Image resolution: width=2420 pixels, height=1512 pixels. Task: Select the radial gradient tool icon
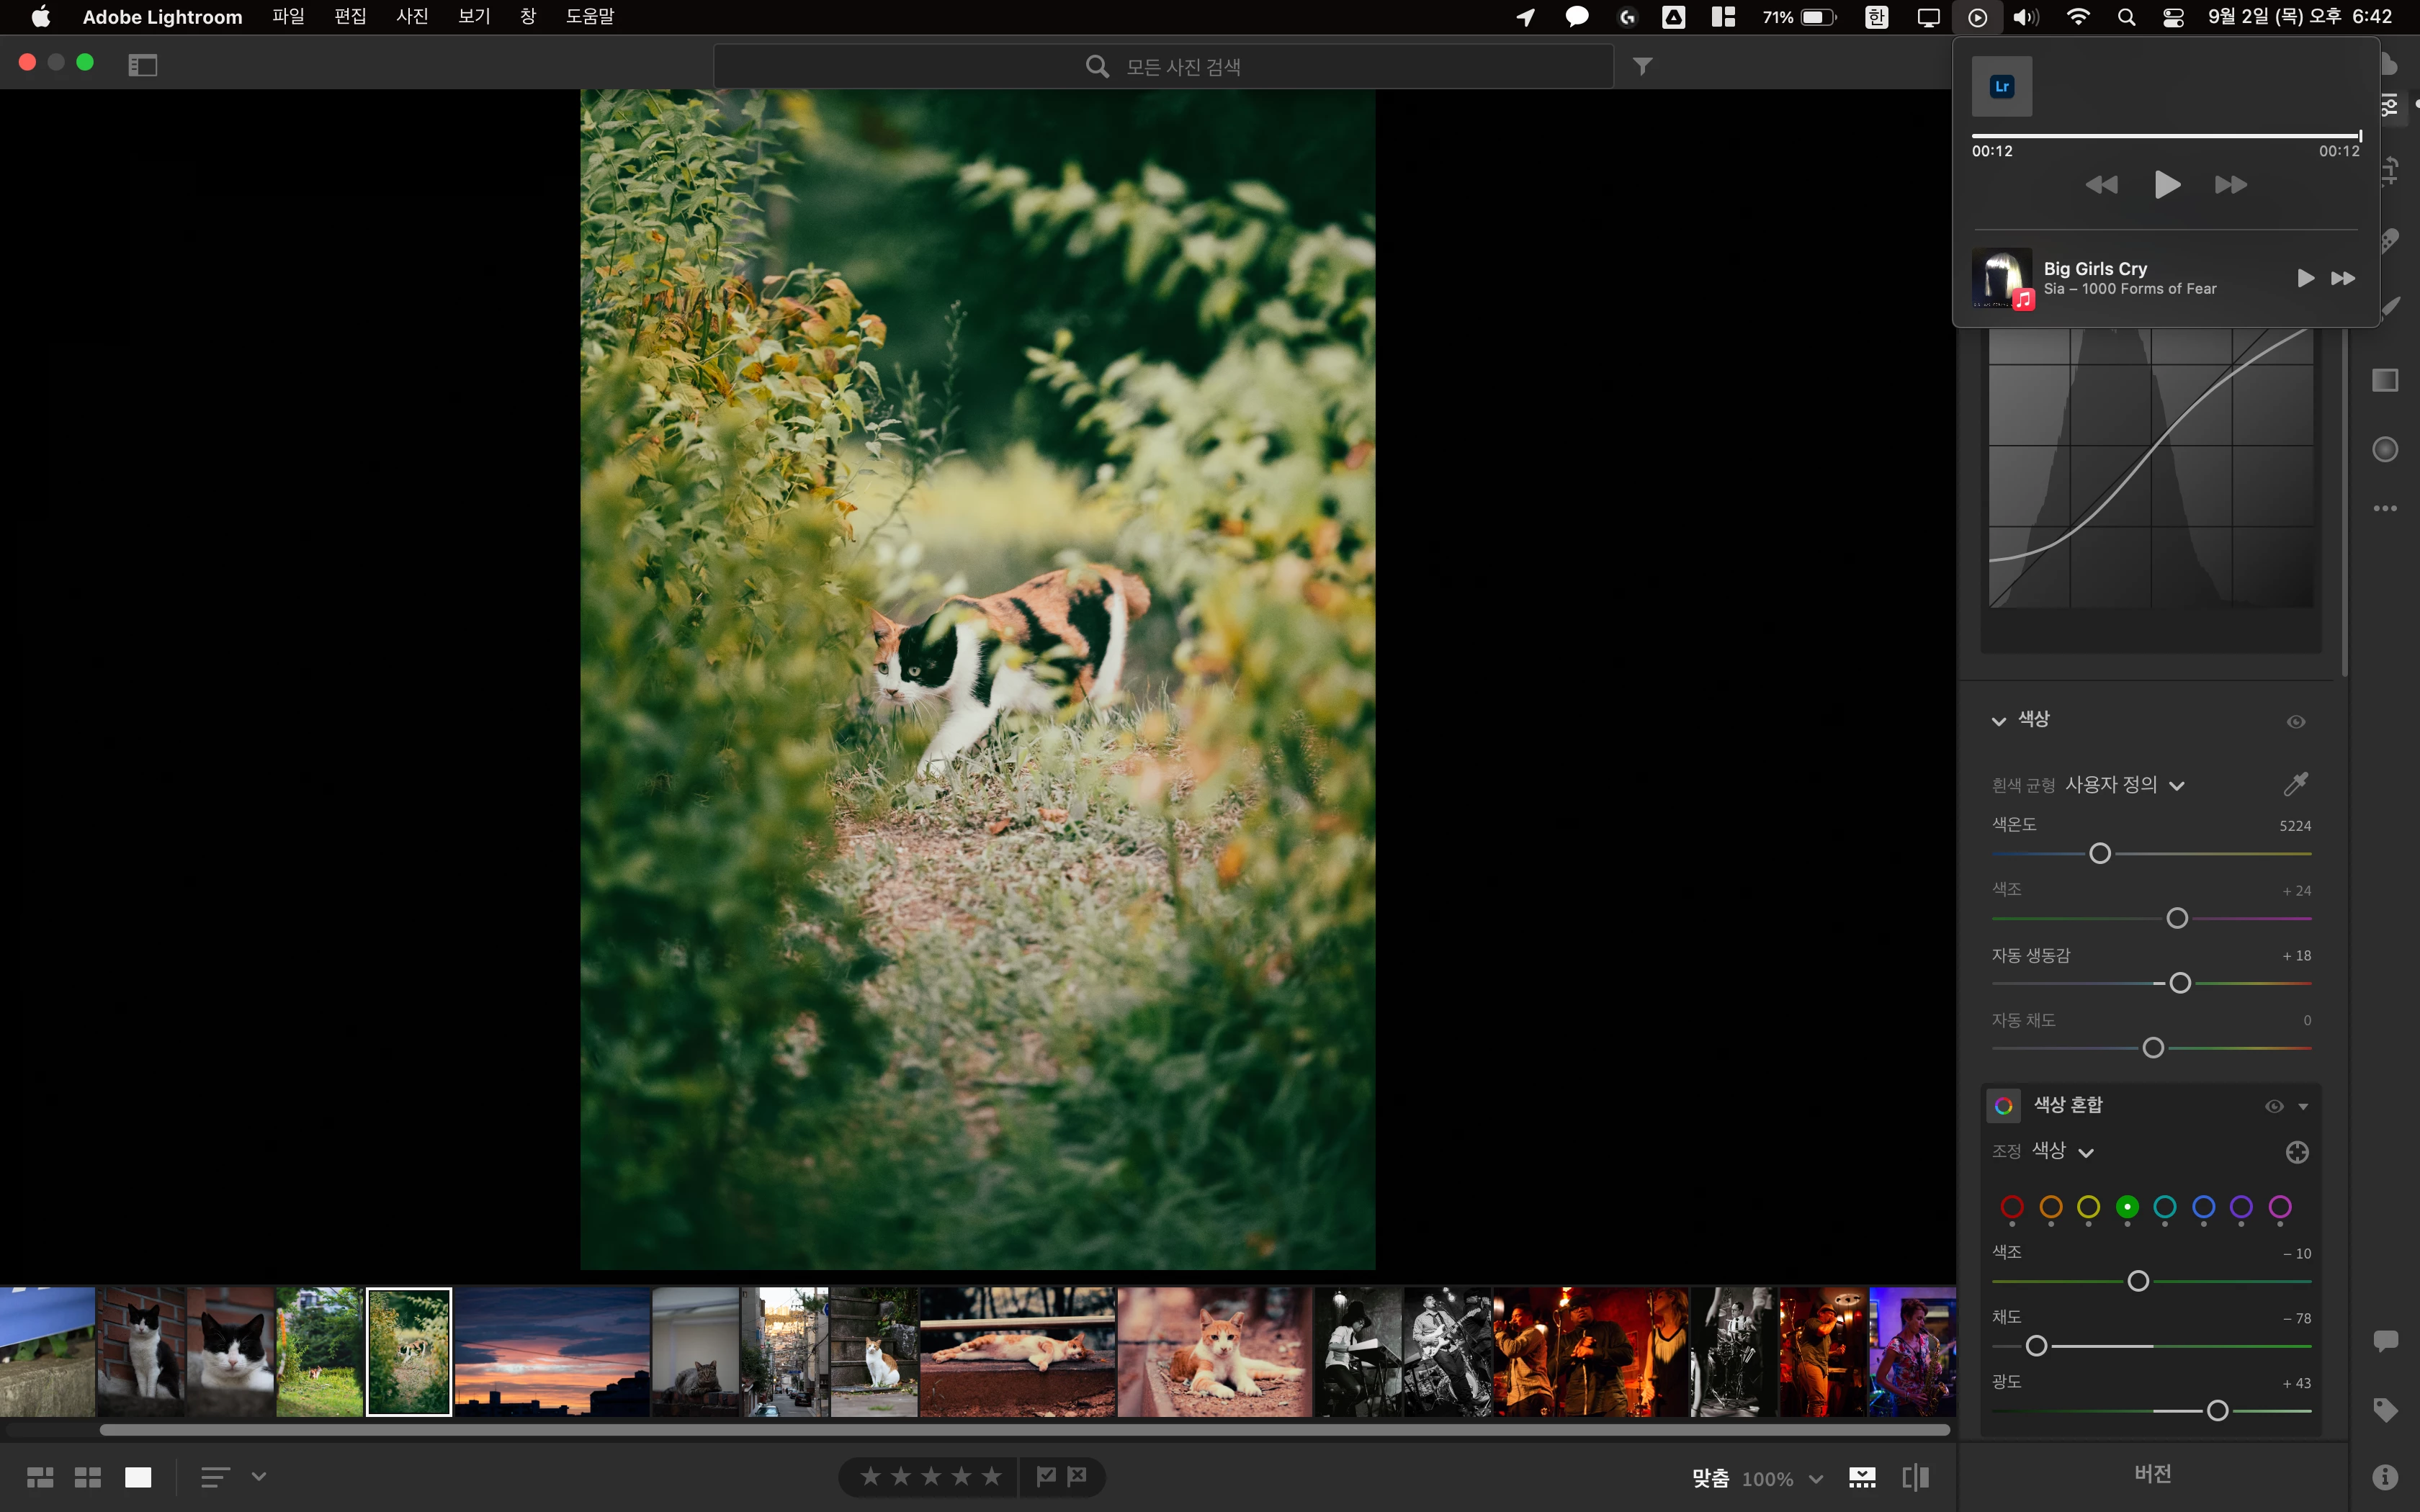[2385, 449]
